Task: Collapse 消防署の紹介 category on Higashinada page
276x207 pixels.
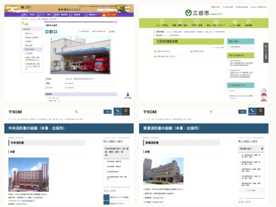Action: 262,149
